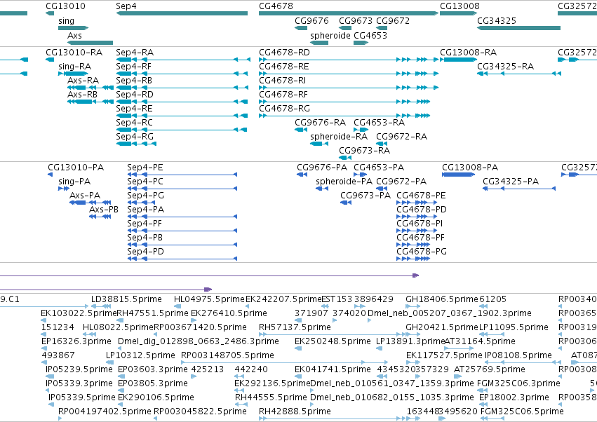Click the CG4678-PG protein label
The height and width of the screenshot is (422, 597).
(x=422, y=252)
